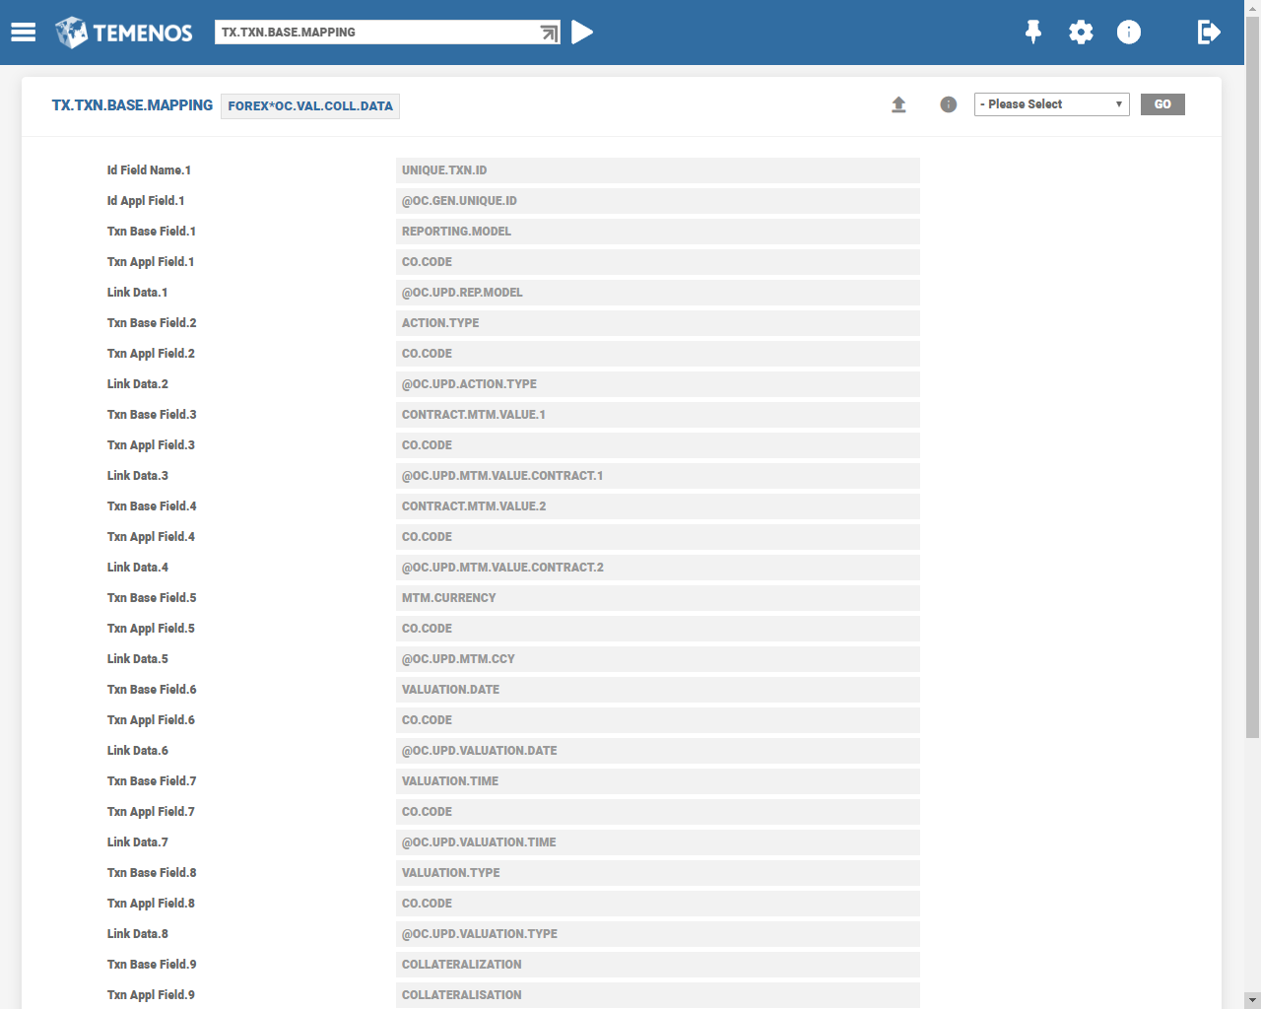Viewport: 1261px width, 1009px height.
Task: Log out using the exit icon
Action: click(1209, 33)
